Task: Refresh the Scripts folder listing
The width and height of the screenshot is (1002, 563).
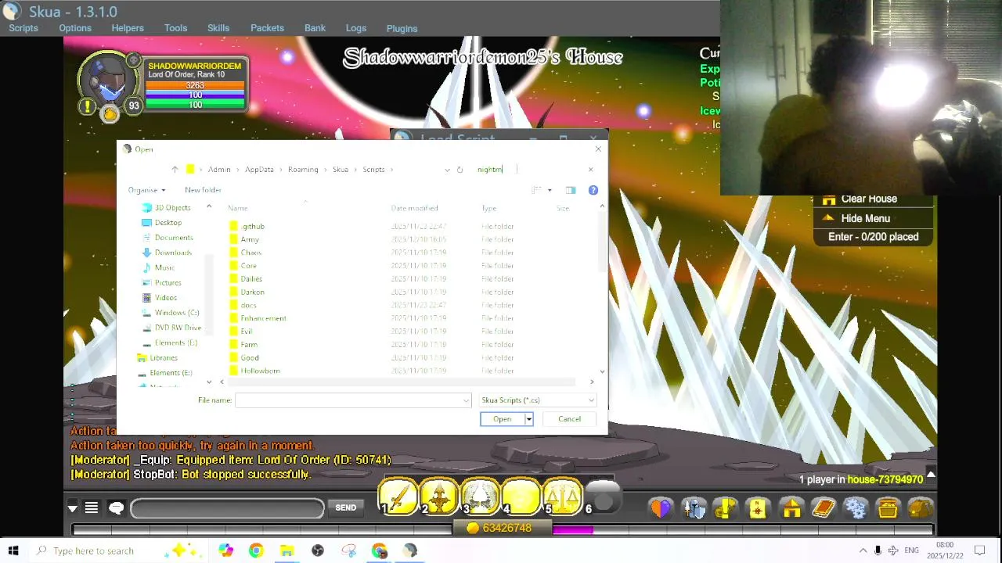Action: pos(460,169)
